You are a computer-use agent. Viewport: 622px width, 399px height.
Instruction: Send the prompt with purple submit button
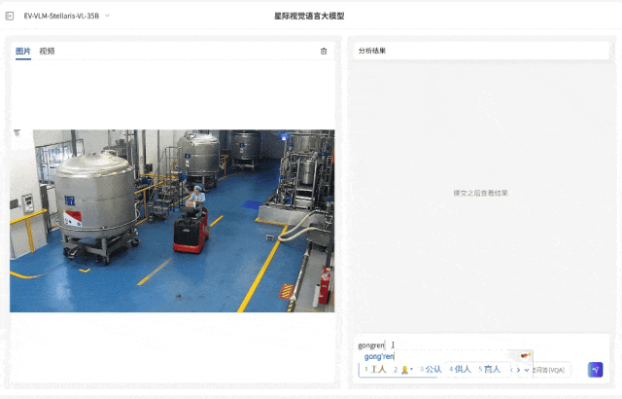click(595, 370)
